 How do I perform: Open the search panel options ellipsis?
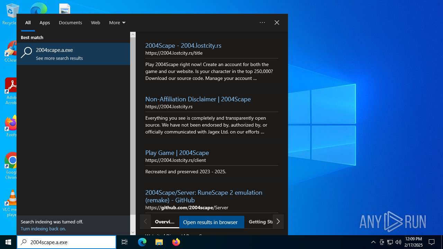click(262, 22)
